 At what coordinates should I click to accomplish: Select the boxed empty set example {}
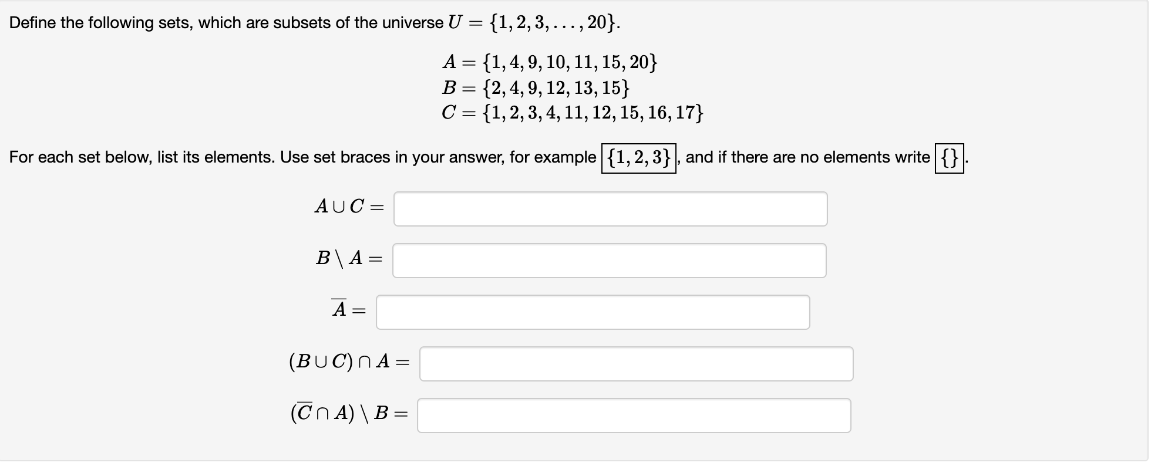pos(950,156)
